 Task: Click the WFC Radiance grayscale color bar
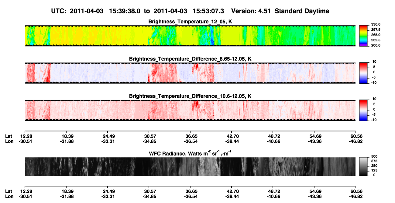click(363, 166)
